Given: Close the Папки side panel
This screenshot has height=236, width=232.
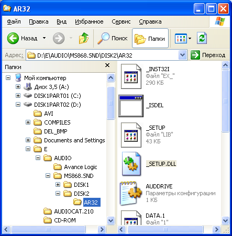Looking at the screenshot, I should tap(107, 65).
